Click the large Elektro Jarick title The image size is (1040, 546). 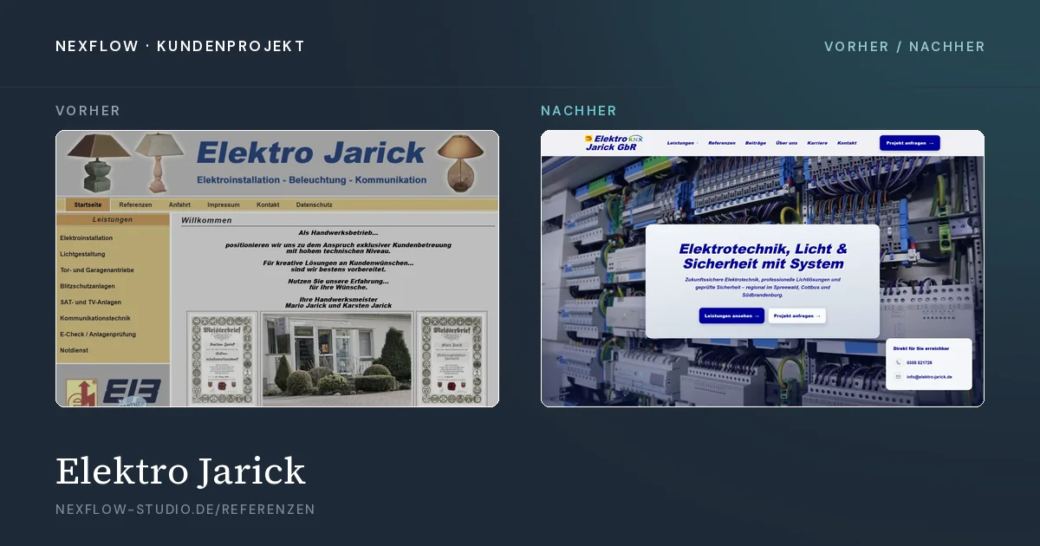point(180,471)
